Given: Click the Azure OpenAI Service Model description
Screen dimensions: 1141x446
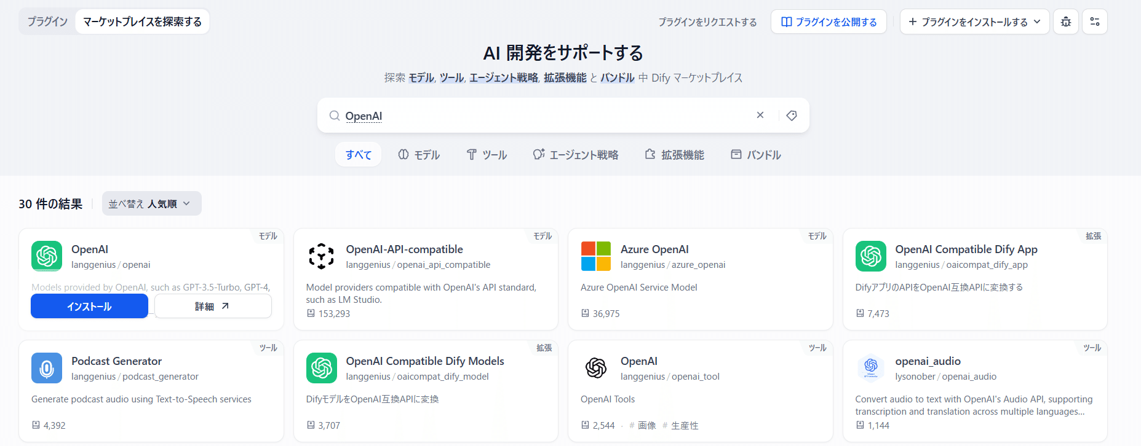Looking at the screenshot, I should pos(638,288).
